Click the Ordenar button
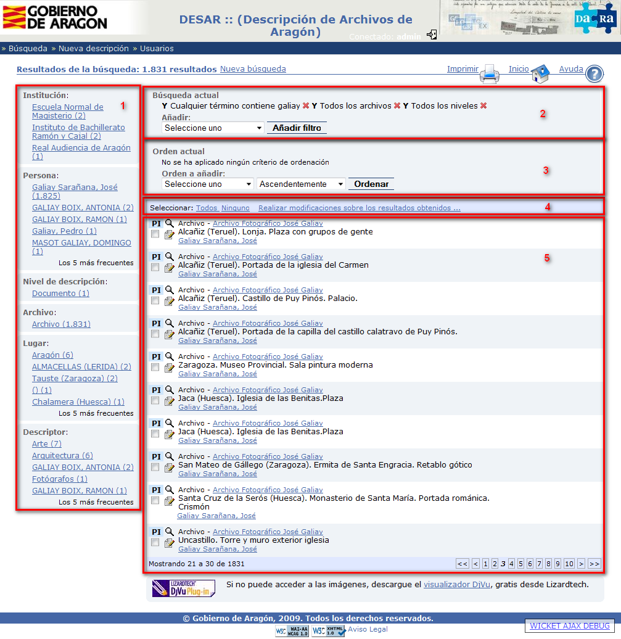This screenshot has height=639, width=621. click(371, 184)
